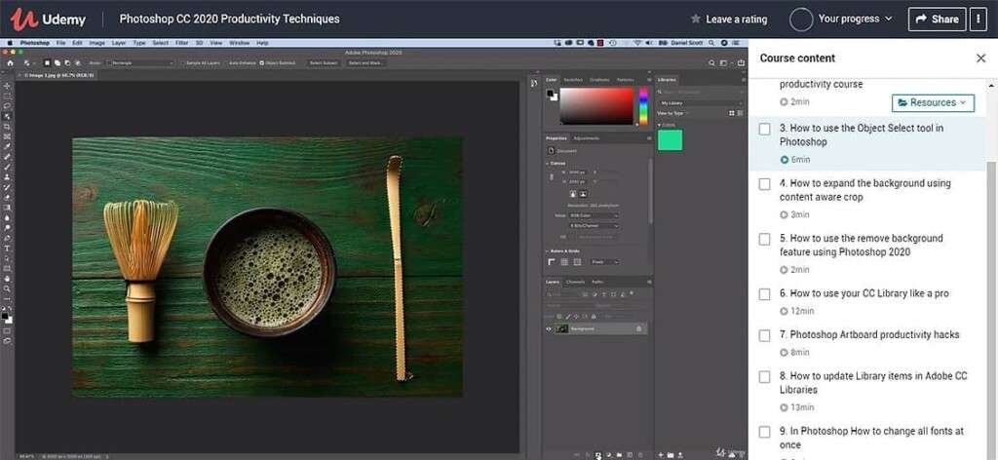
Task: Click the Background layer thumbnail
Action: click(562, 328)
